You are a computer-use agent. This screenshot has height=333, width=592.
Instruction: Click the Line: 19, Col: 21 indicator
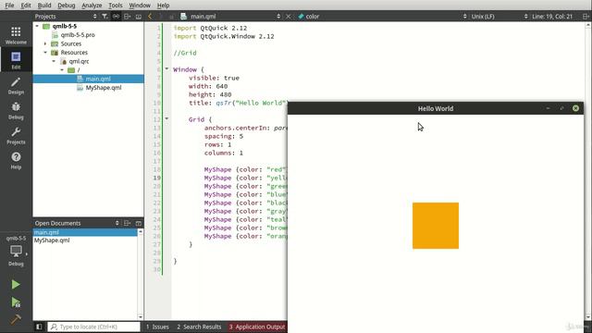[x=552, y=17]
